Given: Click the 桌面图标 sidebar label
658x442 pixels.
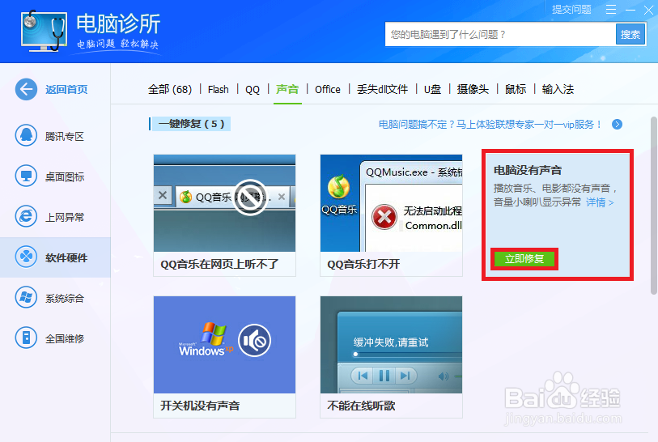Looking at the screenshot, I should point(65,176).
